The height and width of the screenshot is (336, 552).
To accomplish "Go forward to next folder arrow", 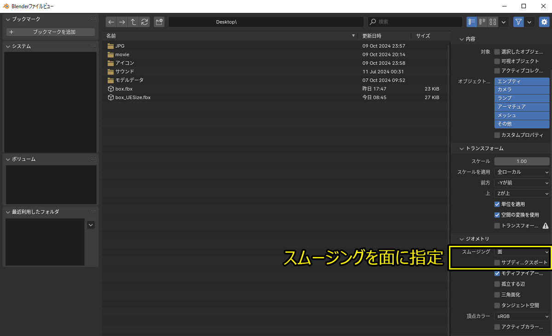I will tap(122, 22).
